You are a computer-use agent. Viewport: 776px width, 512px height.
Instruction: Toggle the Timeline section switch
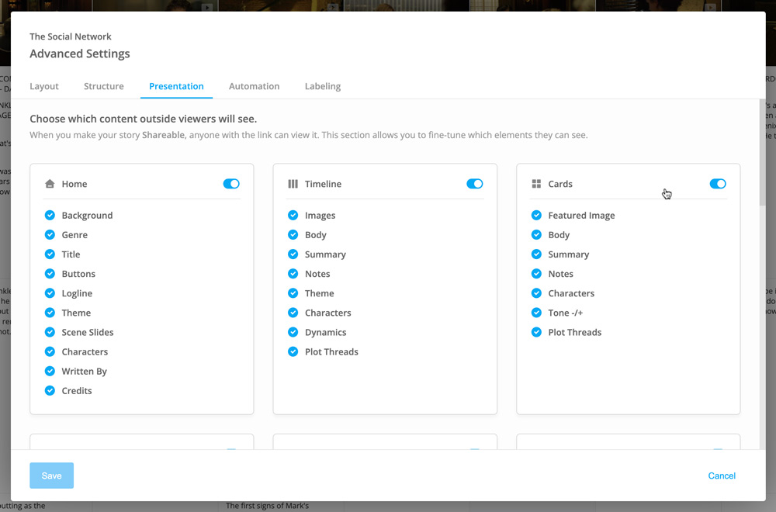[x=475, y=184]
